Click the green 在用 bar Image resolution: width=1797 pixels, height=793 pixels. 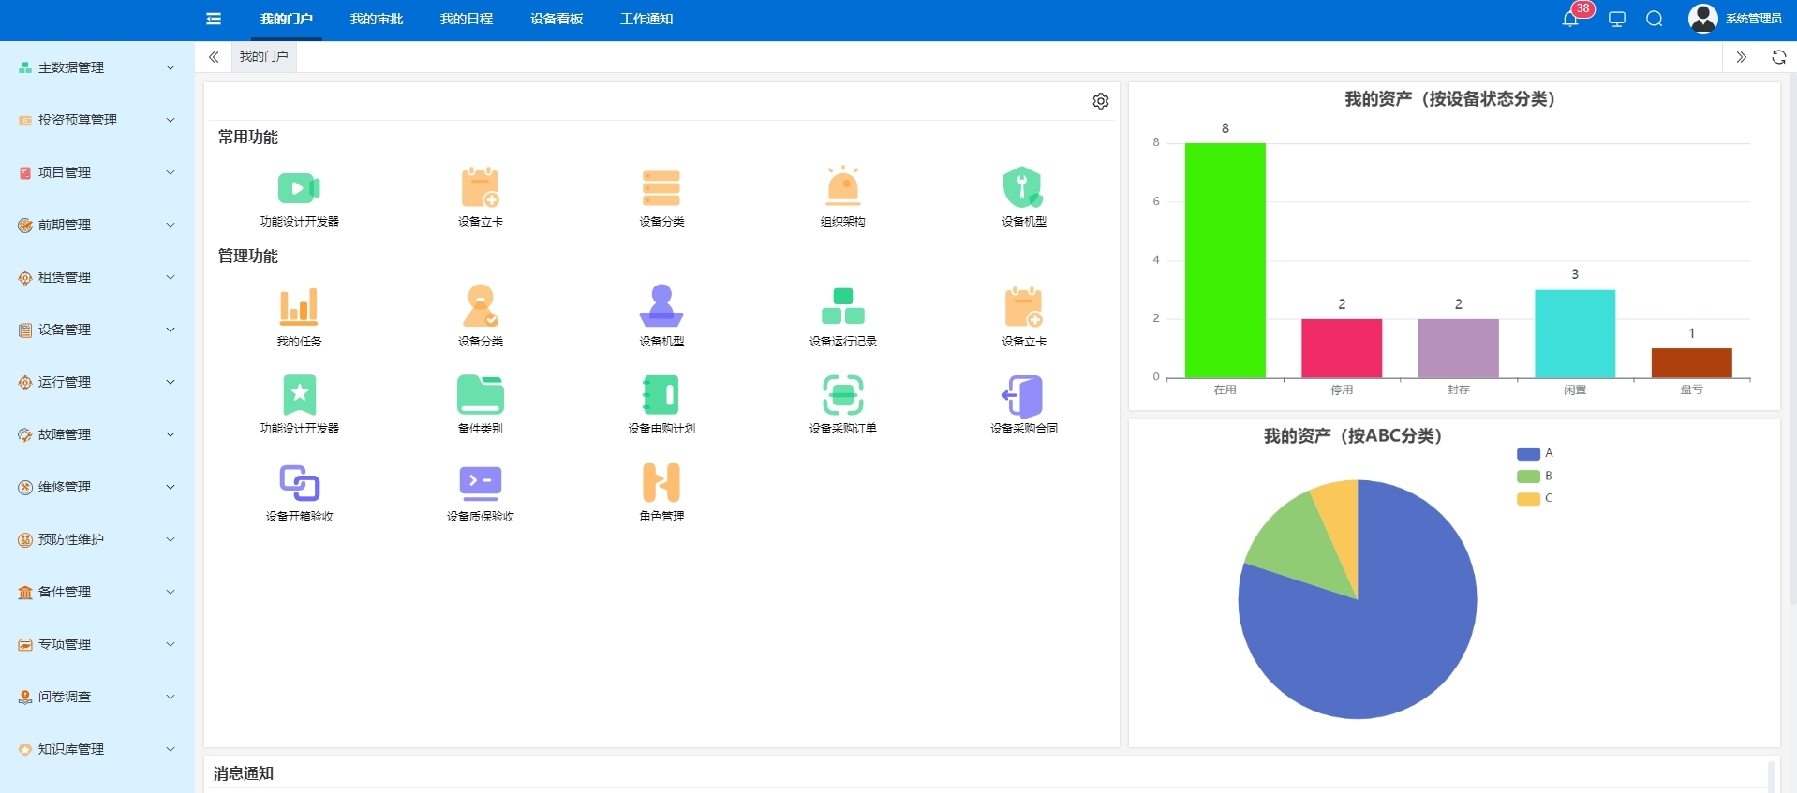(x=1225, y=260)
